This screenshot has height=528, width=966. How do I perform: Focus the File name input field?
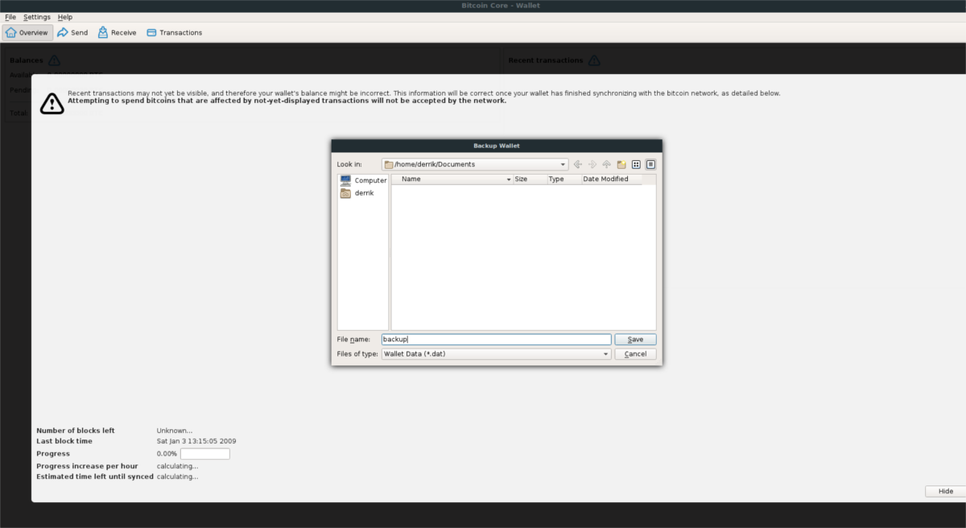pyautogui.click(x=496, y=340)
